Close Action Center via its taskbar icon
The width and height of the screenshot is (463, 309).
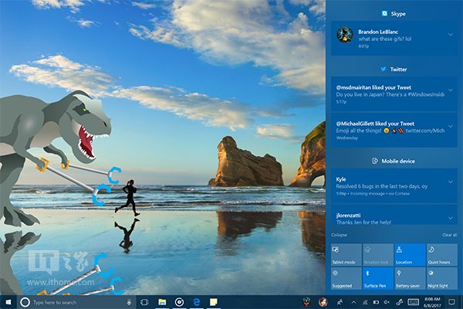pos(451,302)
